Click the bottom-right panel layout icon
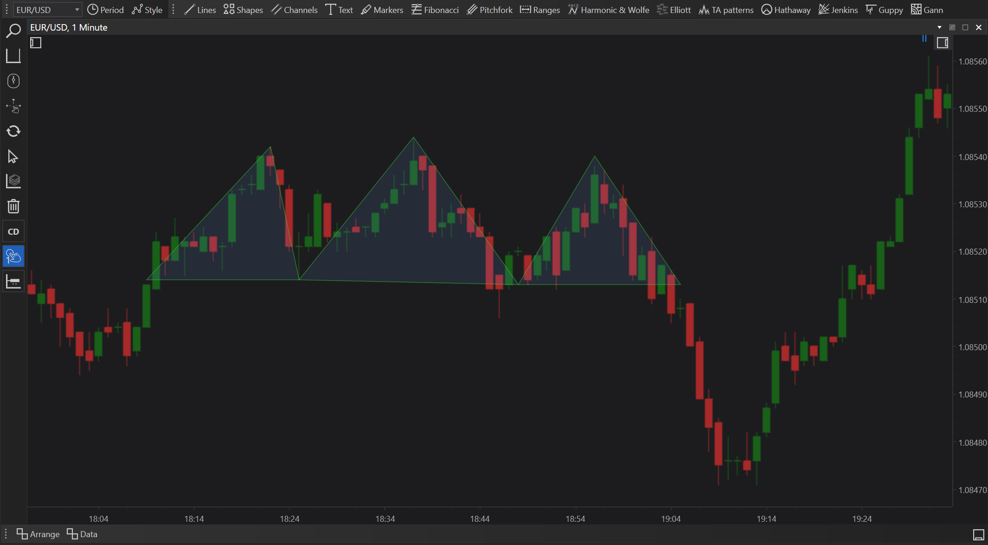Viewport: 988px width, 545px height. tap(978, 534)
